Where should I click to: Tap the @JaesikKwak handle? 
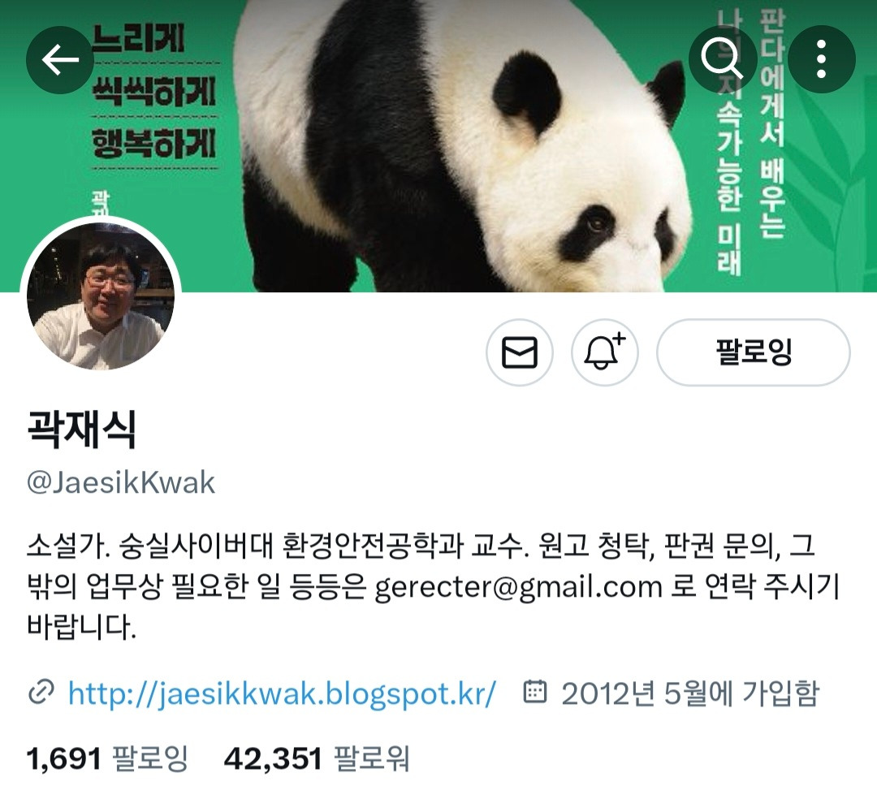(121, 482)
